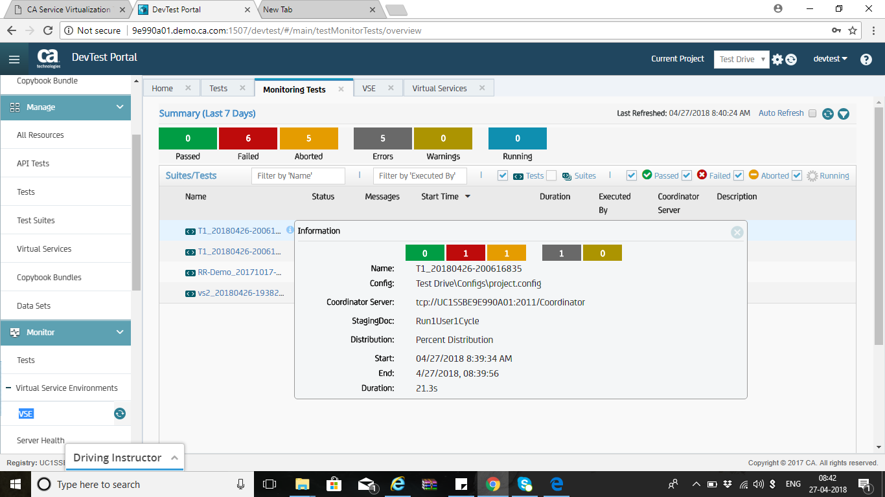Open Internet Explorer from the taskbar
The image size is (885, 497).
point(398,484)
